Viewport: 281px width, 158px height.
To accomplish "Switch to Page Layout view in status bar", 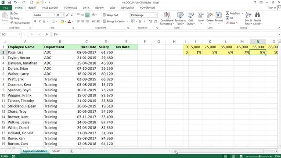I will pos(234,156).
